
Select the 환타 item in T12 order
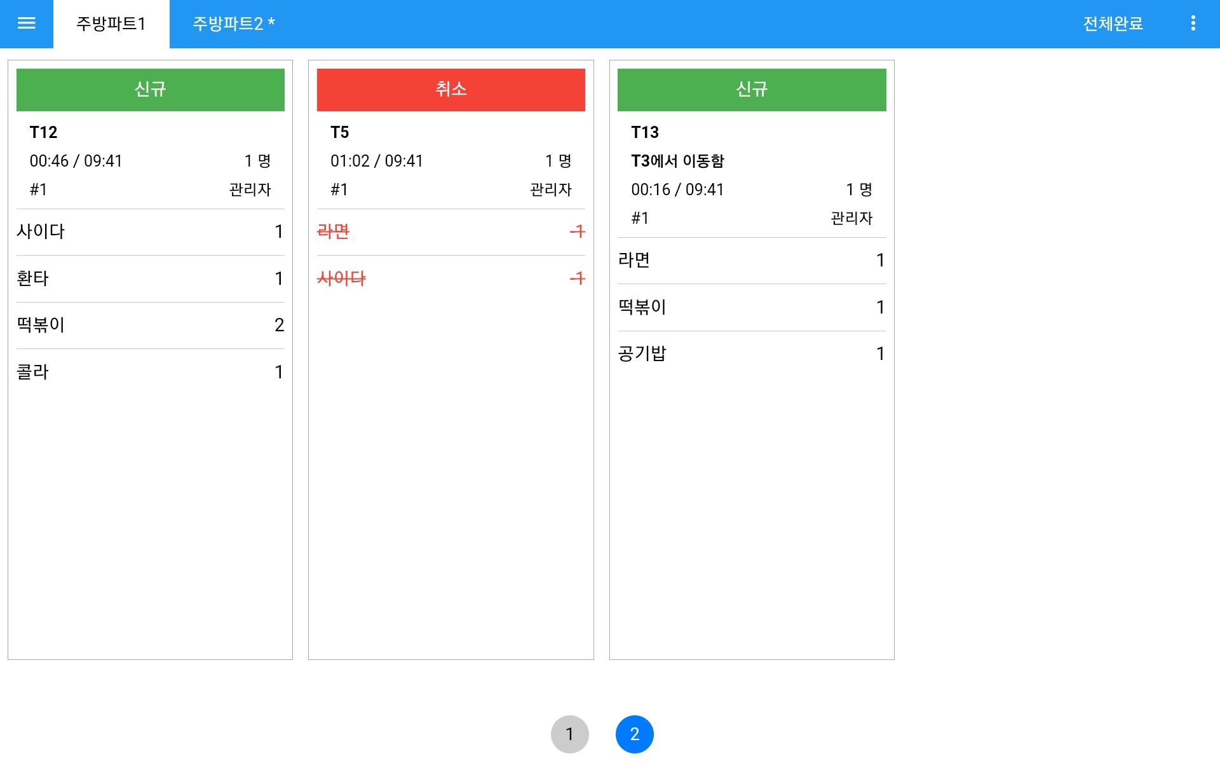[151, 278]
